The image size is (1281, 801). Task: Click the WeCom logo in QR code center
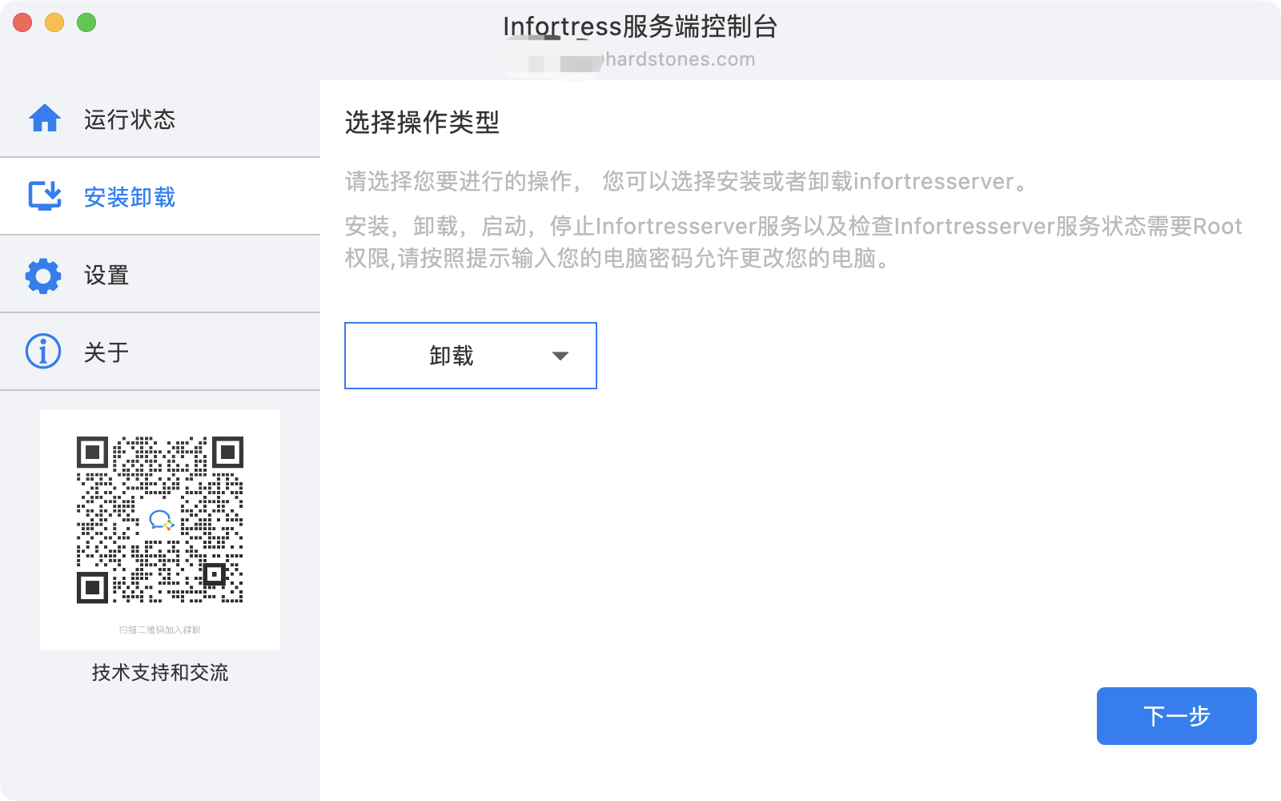[162, 521]
